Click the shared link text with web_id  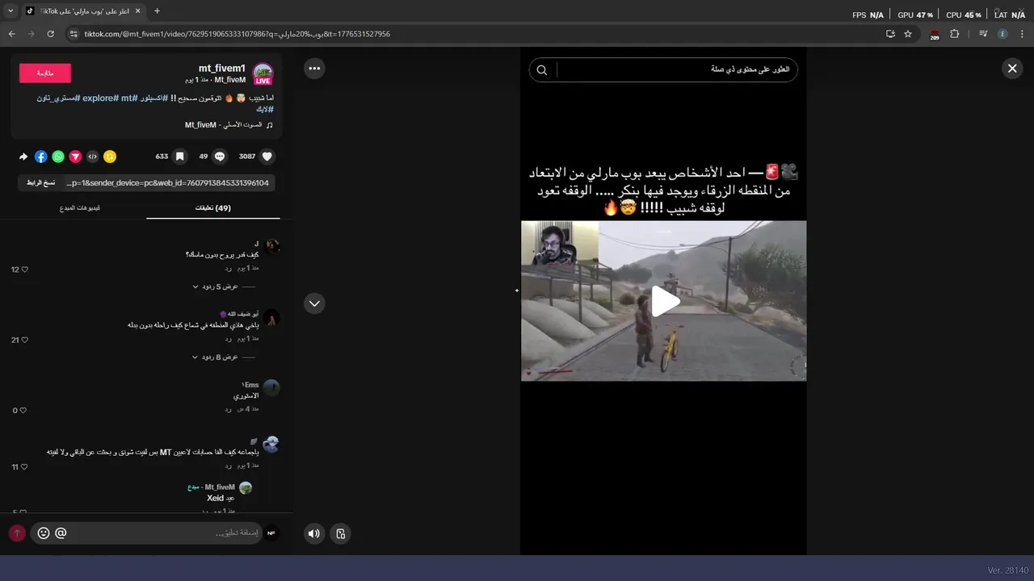tap(167, 183)
